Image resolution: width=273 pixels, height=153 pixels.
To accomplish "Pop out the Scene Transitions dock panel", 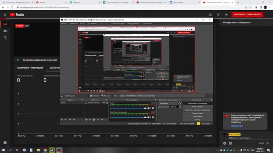I will pos(180,100).
